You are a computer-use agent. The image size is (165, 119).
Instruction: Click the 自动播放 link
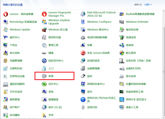click(x=15, y=115)
